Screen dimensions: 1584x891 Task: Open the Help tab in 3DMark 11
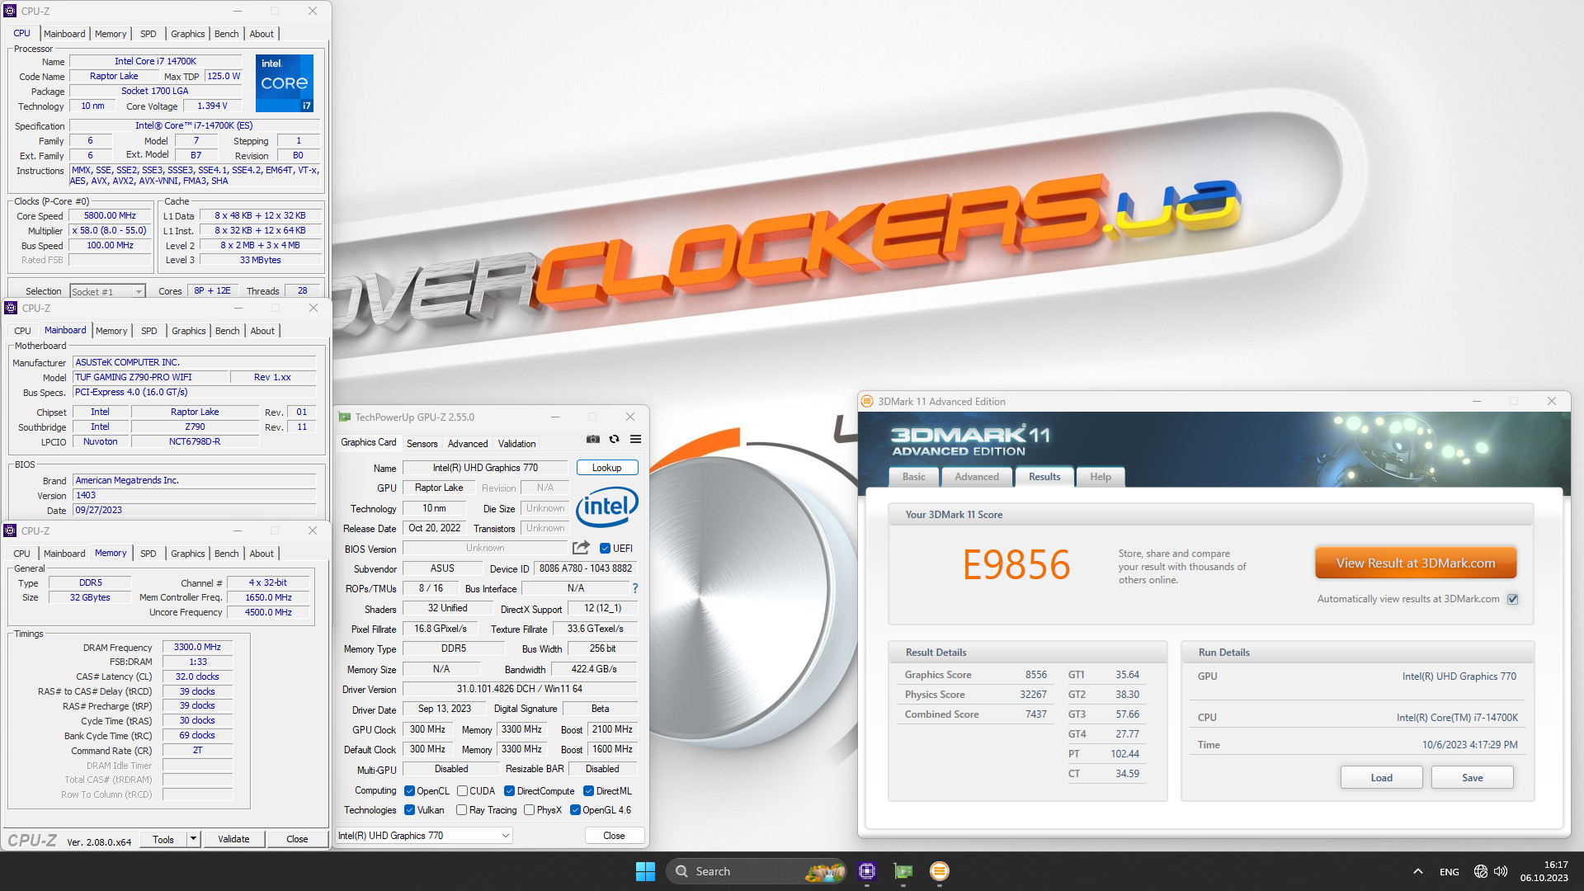point(1101,477)
